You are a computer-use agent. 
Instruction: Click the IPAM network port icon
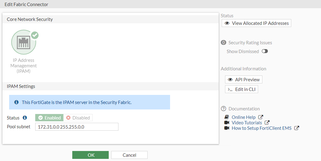click(x=24, y=42)
